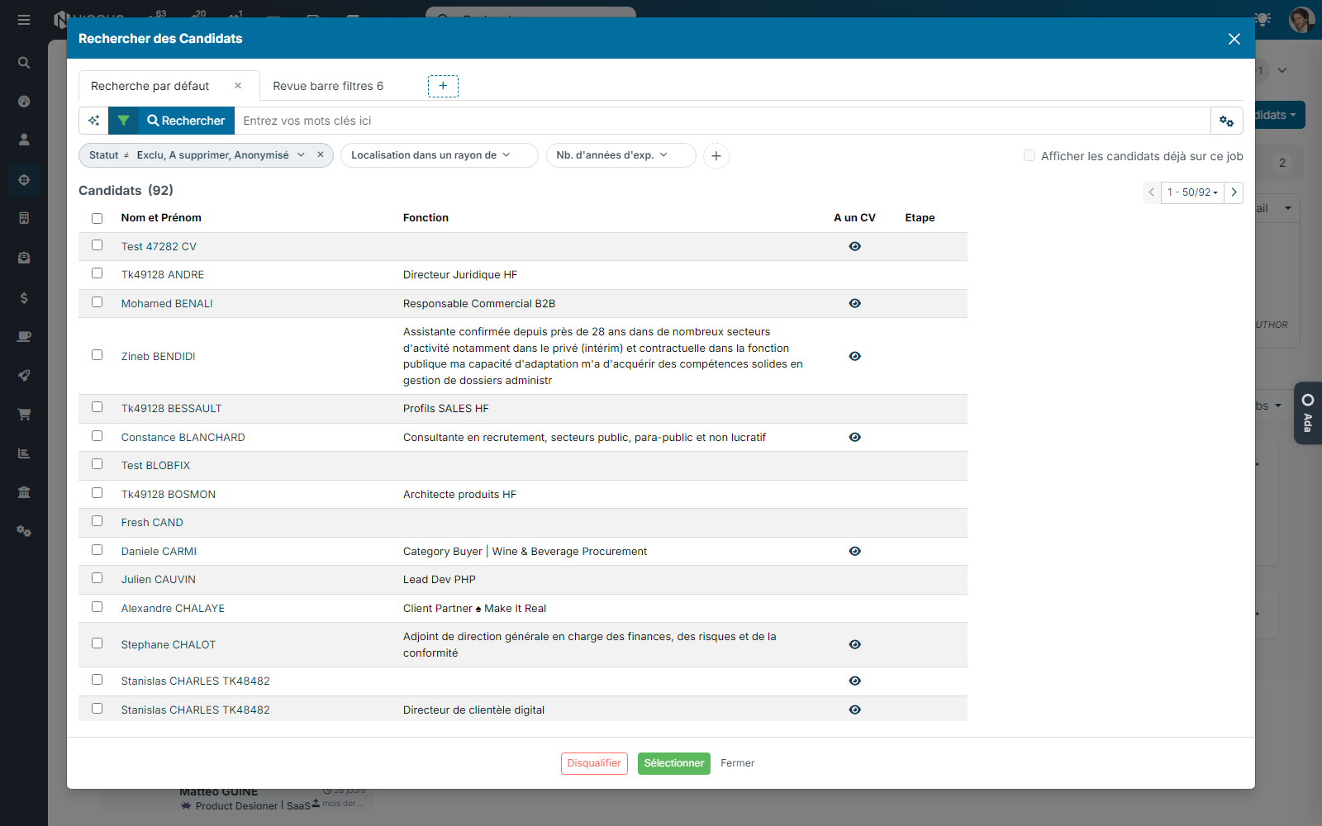Open Localisation dans un rayon de dropdown
Viewport: 1322px width, 826px height.
tap(439, 155)
